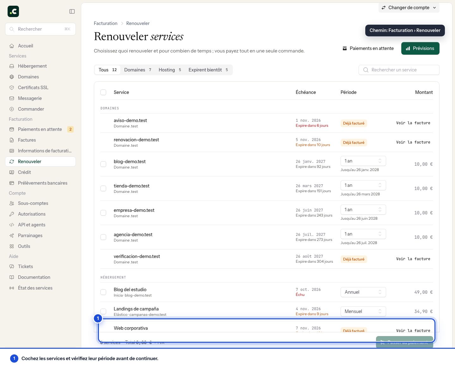Click the Commander plus-circle icon
This screenshot has width=455, height=368.
pyautogui.click(x=12, y=109)
